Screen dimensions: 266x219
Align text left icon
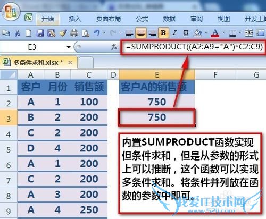tap(130, 33)
